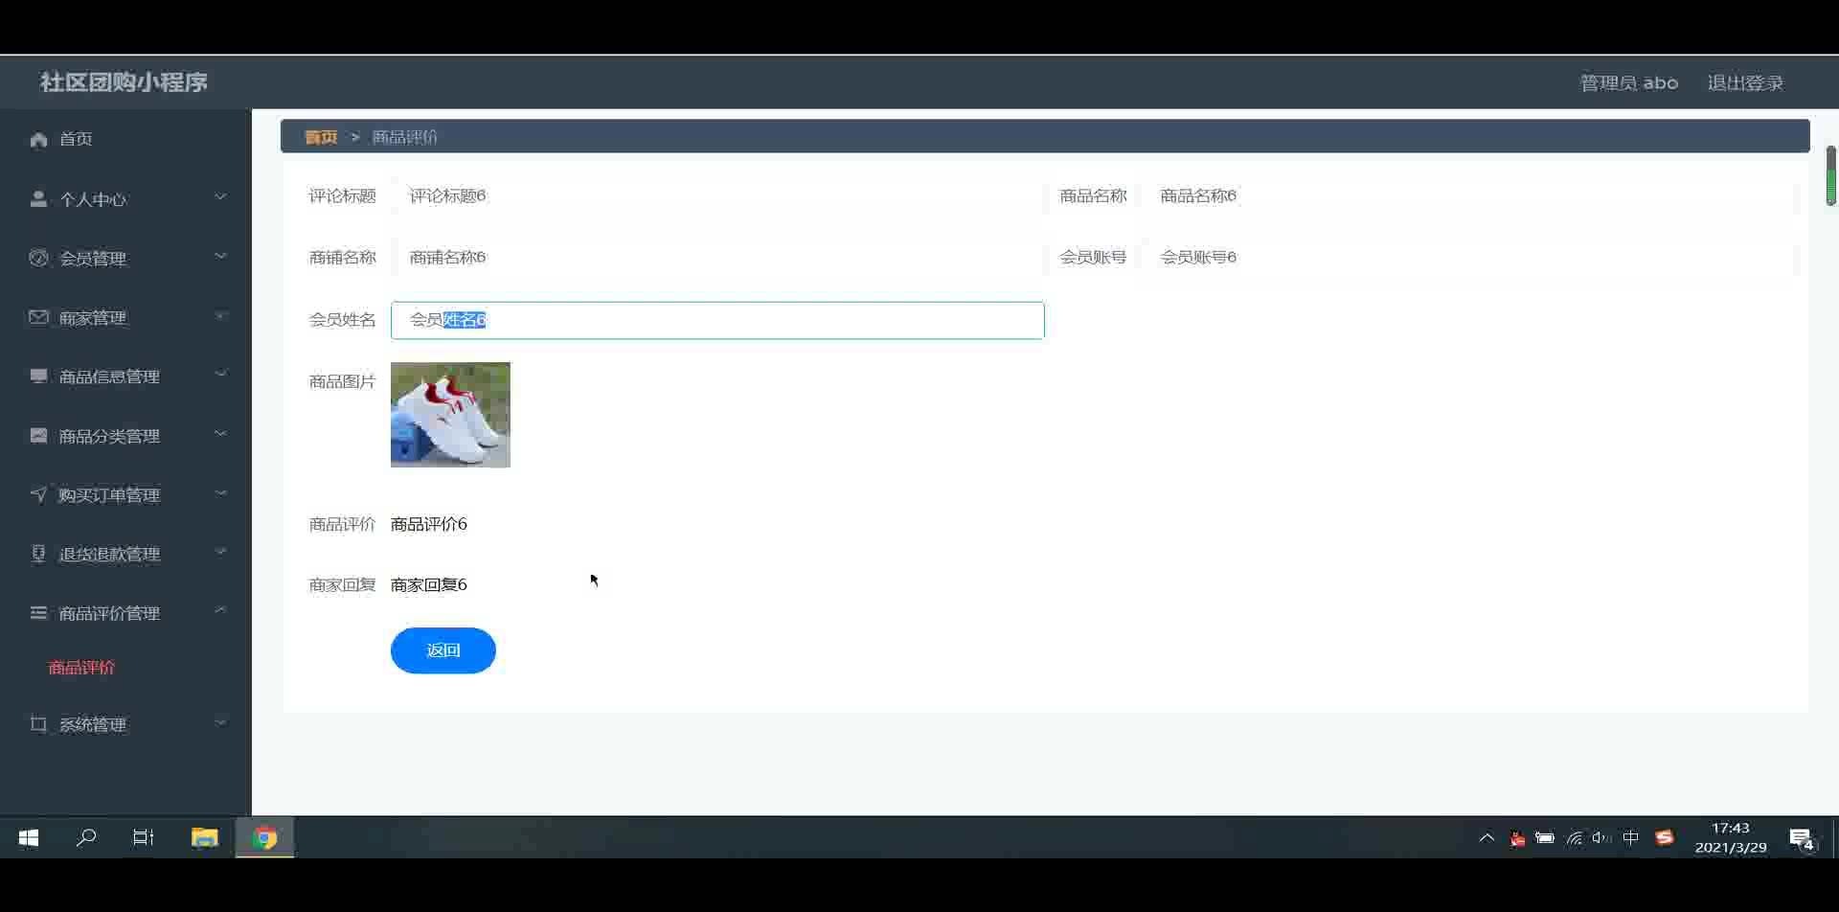
Task: Expand the 退货退款管理 menu chevron
Action: (x=220, y=552)
